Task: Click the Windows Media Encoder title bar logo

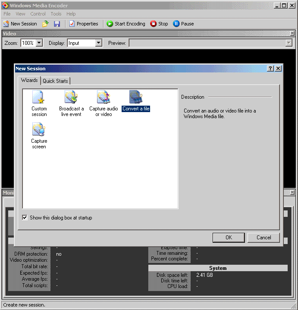Action: point(5,5)
